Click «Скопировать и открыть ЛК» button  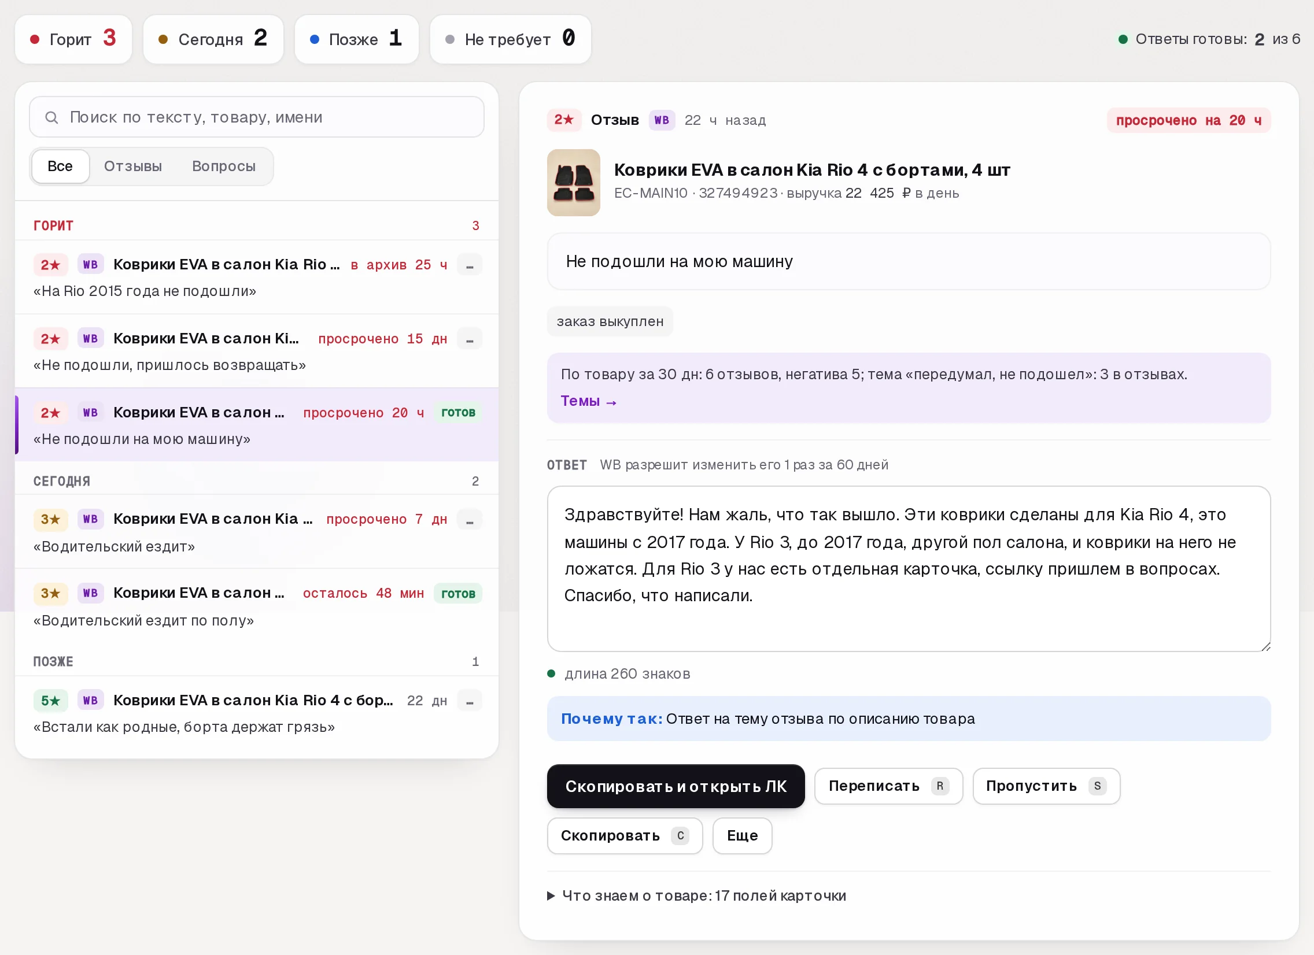coord(676,786)
